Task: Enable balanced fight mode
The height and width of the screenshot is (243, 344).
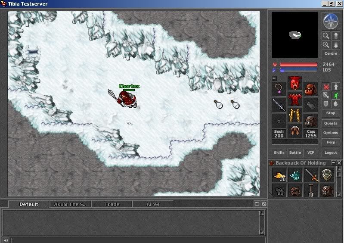Action: (326, 95)
